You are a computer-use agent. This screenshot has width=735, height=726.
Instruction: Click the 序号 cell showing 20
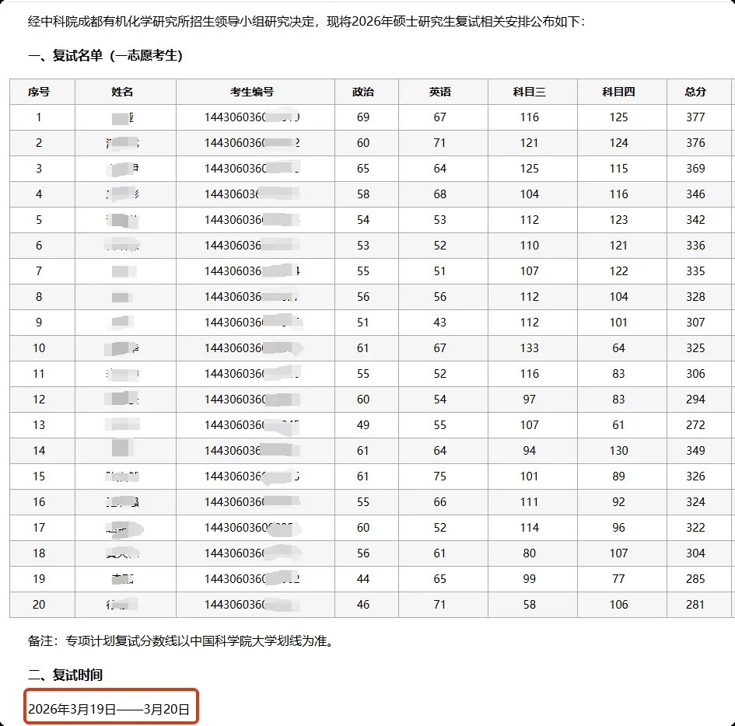[39, 605]
